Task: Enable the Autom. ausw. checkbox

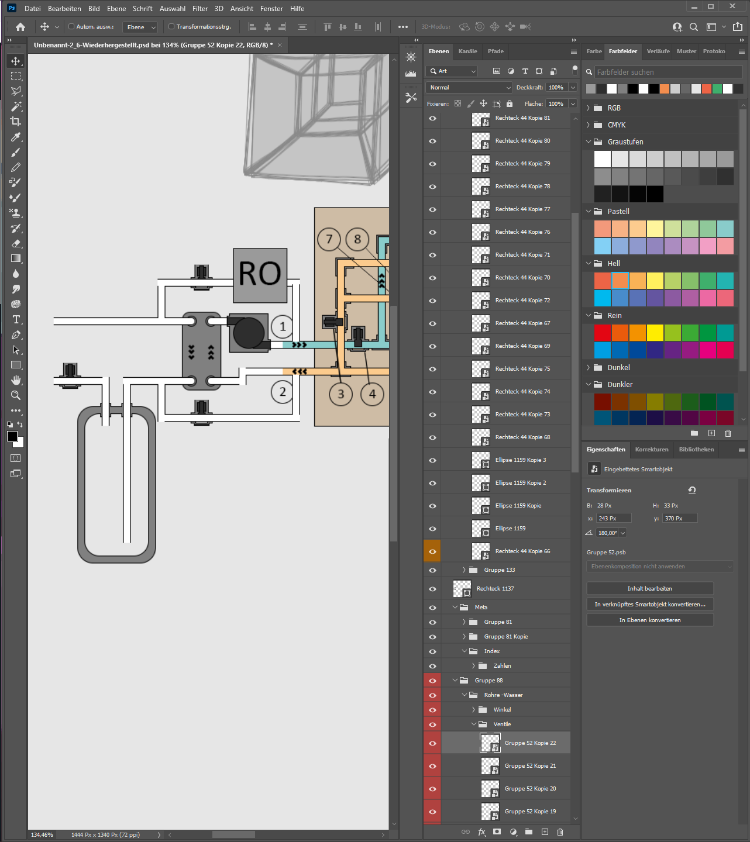Action: (x=71, y=26)
